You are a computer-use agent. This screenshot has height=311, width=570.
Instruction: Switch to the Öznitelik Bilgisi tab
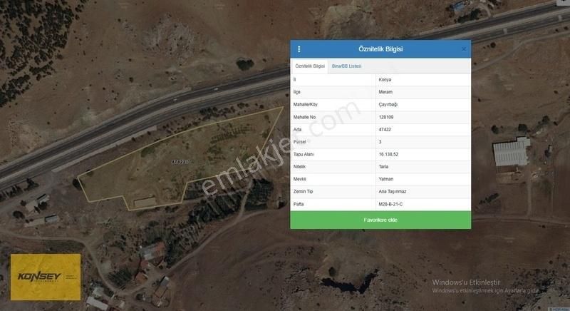310,66
